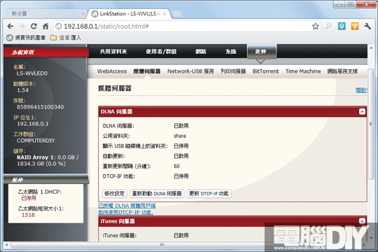Image resolution: width=378 pixels, height=252 pixels.
Task: Click the firmware version 1.54
Action: (x=22, y=90)
